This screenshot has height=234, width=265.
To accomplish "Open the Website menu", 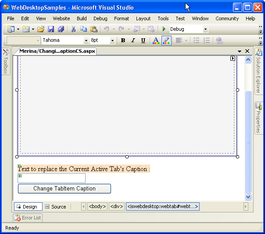I will coord(61,18).
